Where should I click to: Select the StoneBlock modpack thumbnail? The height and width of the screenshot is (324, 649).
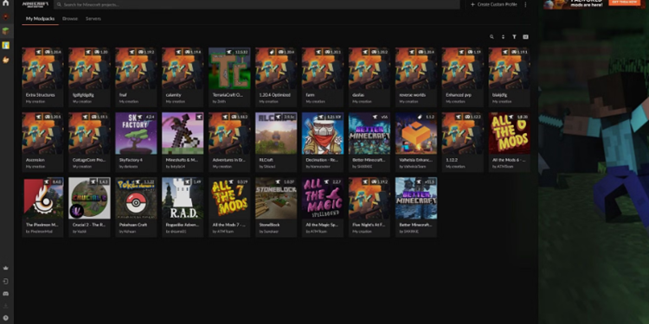276,198
